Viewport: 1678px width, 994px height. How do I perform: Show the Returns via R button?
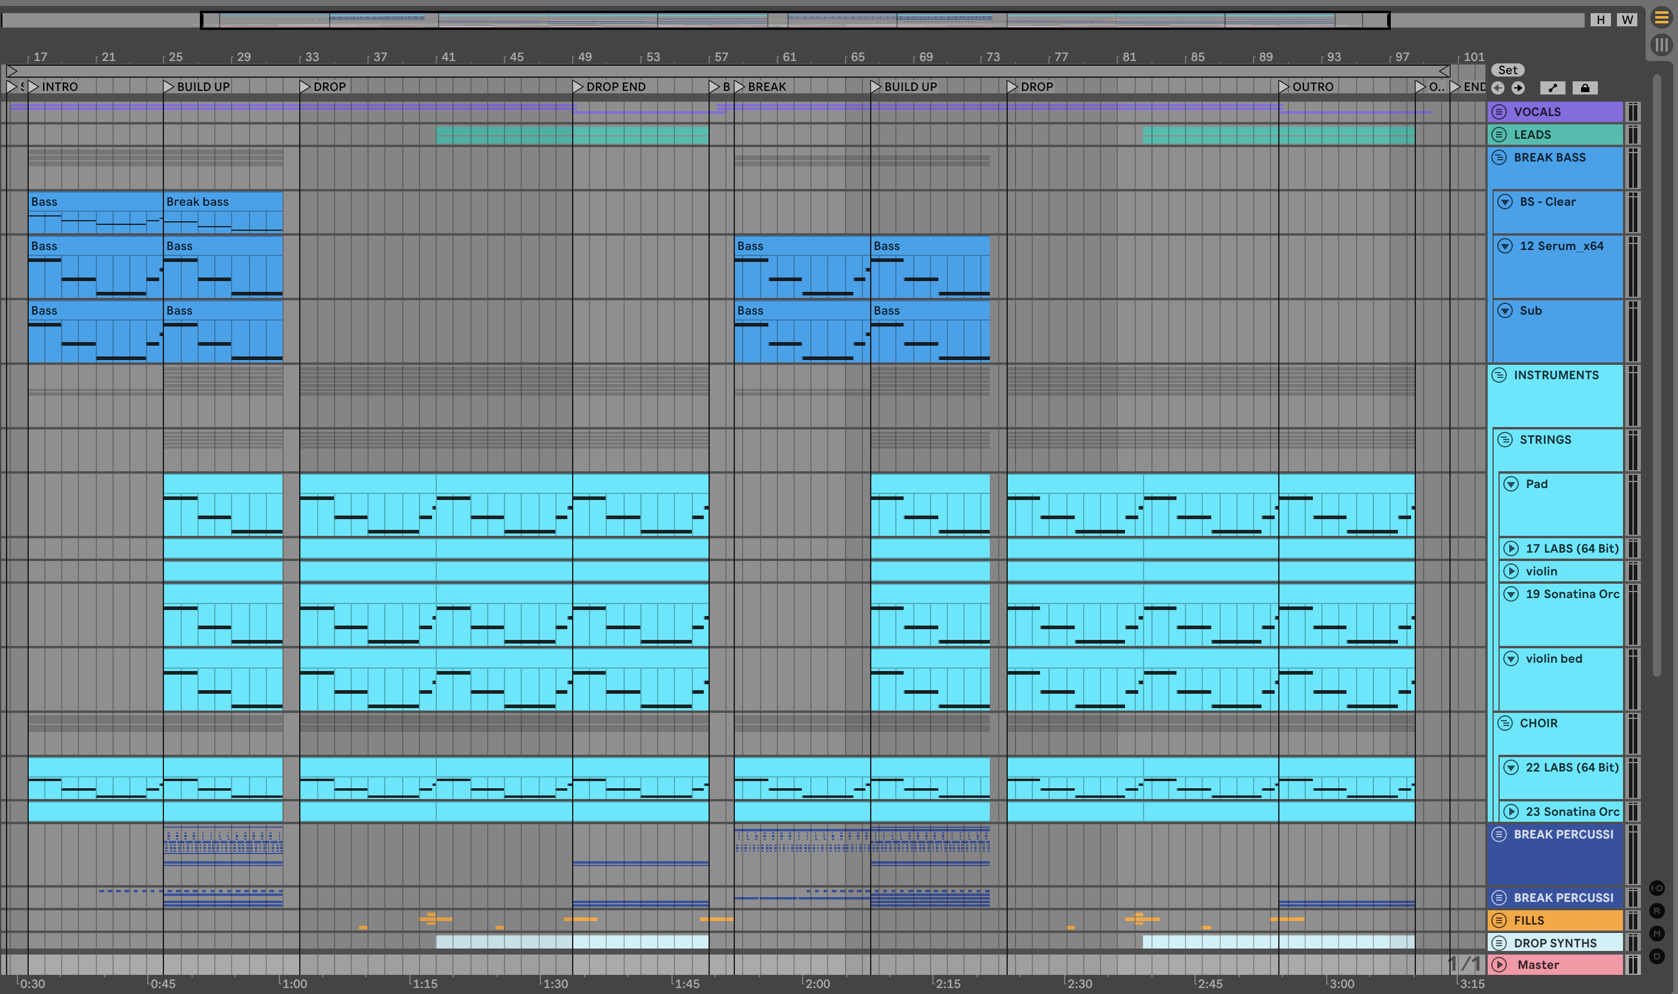click(x=1656, y=911)
